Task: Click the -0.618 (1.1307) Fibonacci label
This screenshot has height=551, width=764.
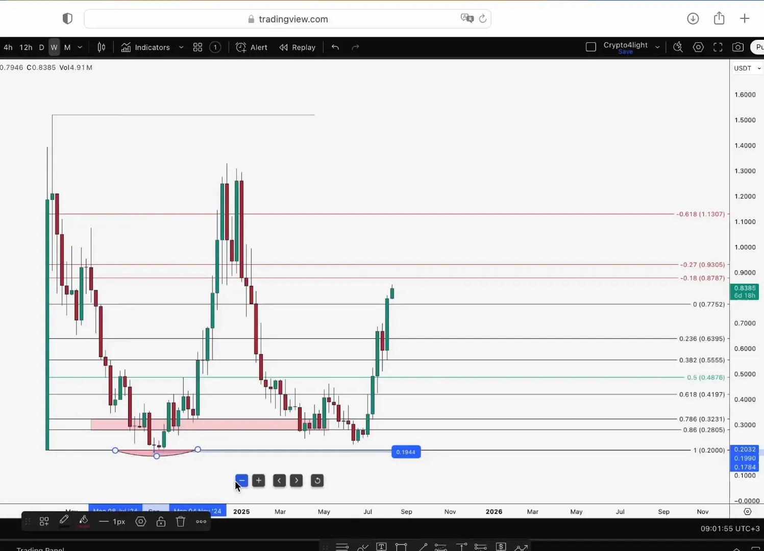Action: coord(701,214)
